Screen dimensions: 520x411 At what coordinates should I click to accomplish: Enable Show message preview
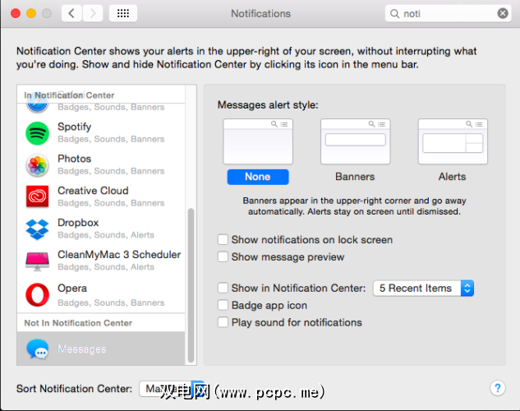(223, 256)
